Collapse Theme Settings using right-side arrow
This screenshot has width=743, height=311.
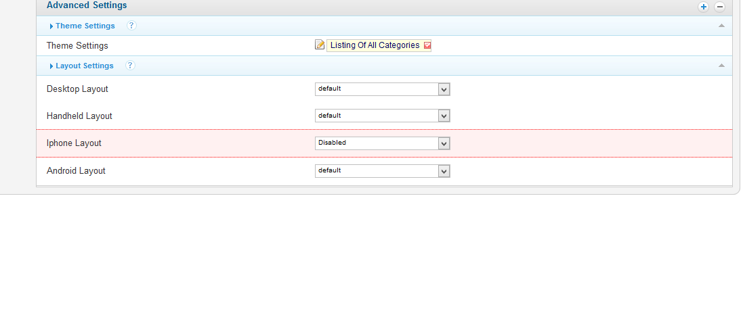pyautogui.click(x=721, y=26)
